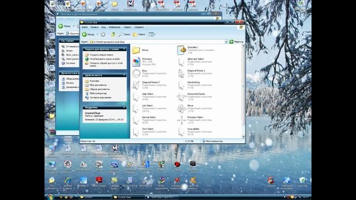Open Общие документы in the side panel
Screen dimensions: 356x200
click(x=97, y=89)
